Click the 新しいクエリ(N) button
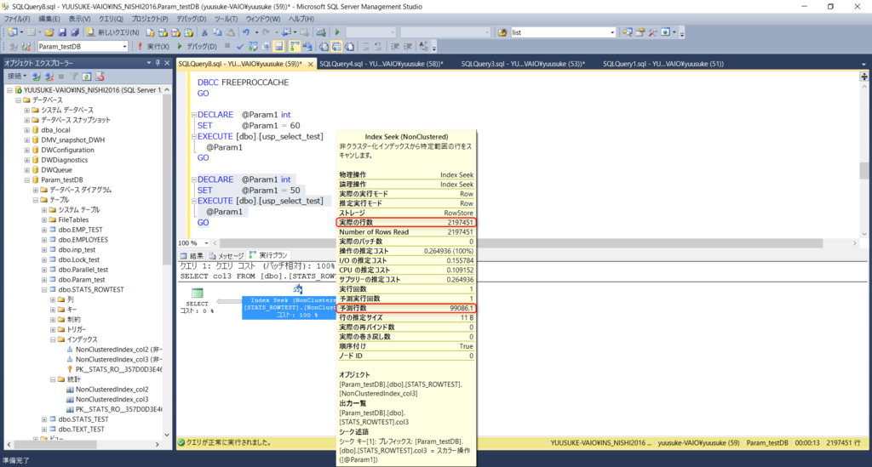The height and width of the screenshot is (467, 872). coord(113,32)
